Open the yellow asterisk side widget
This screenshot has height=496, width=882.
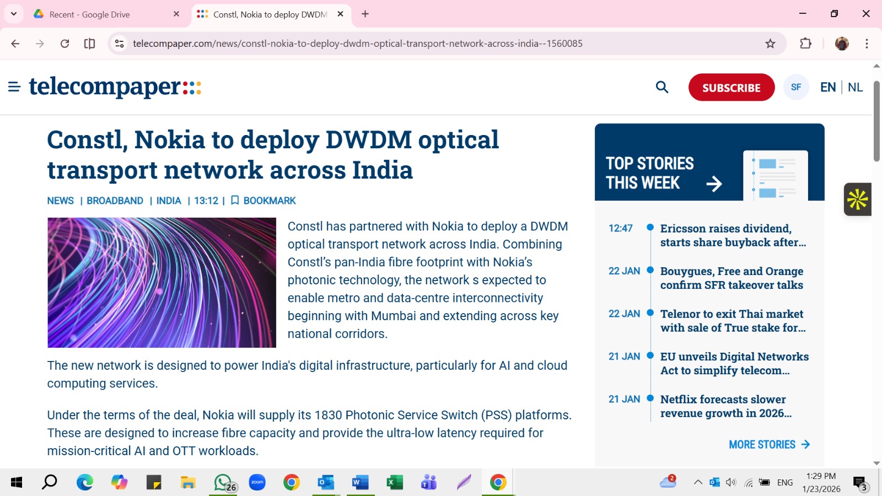pyautogui.click(x=857, y=199)
